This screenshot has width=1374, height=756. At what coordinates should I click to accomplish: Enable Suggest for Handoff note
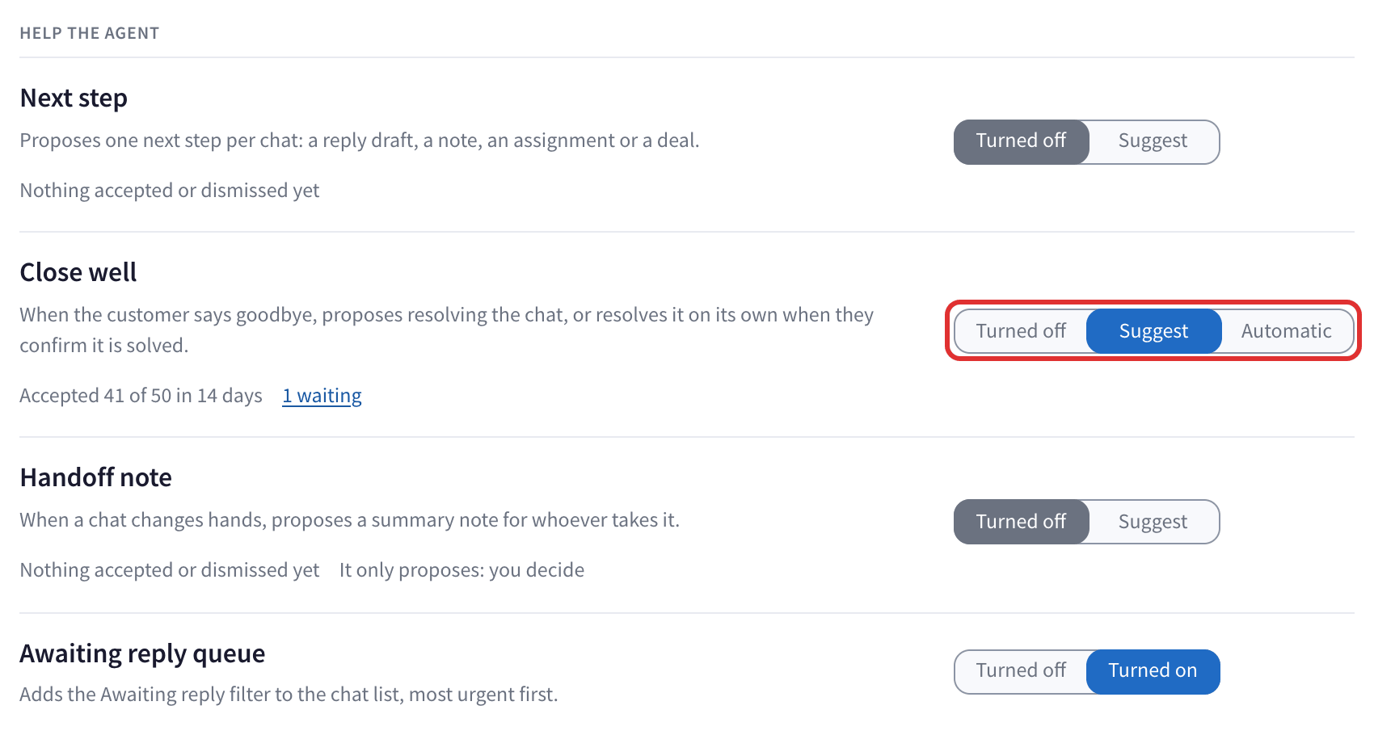point(1153,523)
